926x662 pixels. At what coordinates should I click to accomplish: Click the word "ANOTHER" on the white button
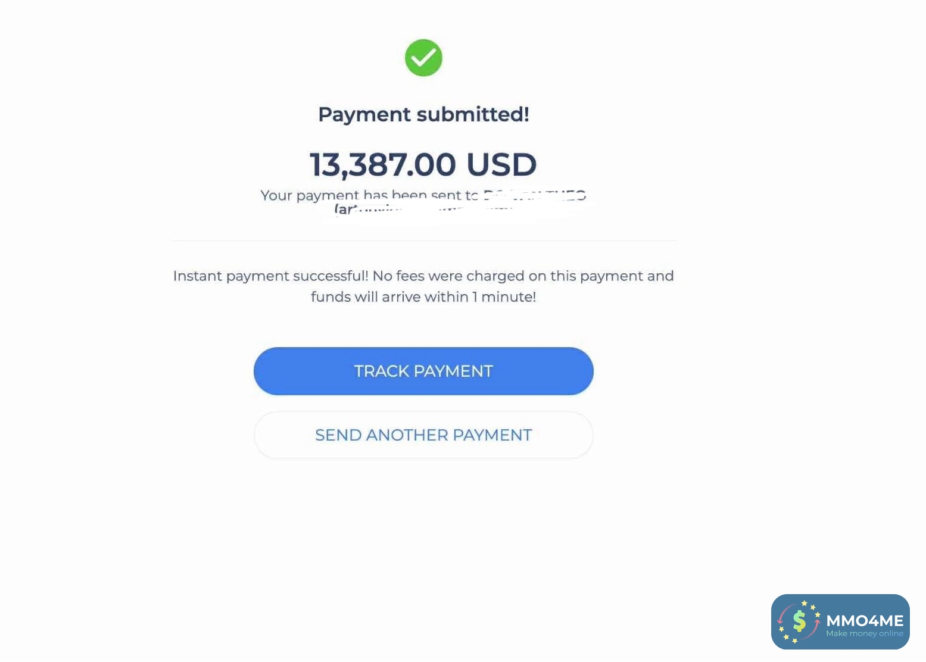(407, 435)
